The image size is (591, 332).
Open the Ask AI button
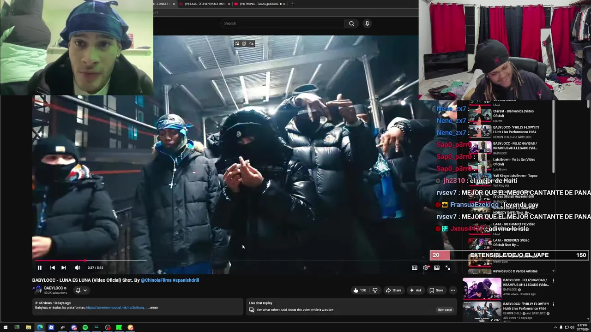point(415,290)
